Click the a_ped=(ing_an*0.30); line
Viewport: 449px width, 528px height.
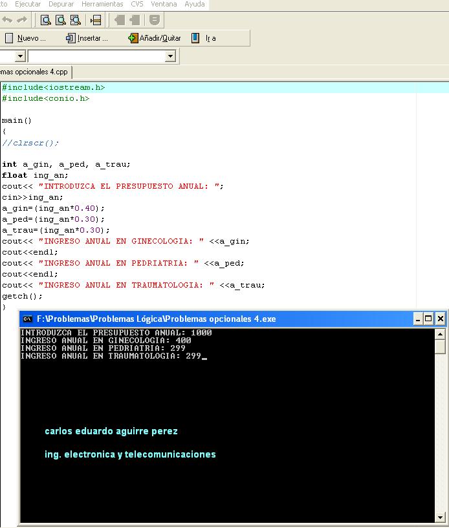53,219
